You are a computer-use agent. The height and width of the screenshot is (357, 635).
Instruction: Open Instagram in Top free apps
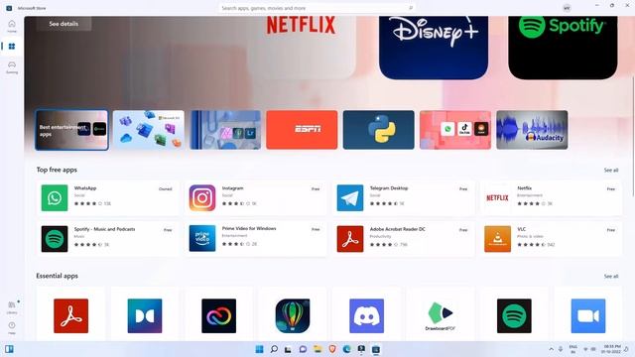(256, 198)
